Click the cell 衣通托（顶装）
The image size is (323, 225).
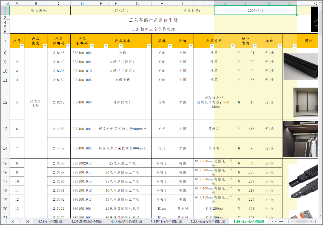[x=122, y=62]
